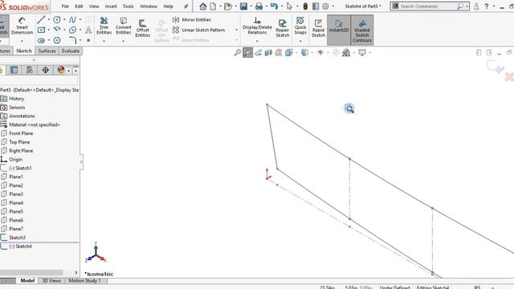The image size is (514, 289).
Task: Open the Insert menu
Action: [x=111, y=6]
